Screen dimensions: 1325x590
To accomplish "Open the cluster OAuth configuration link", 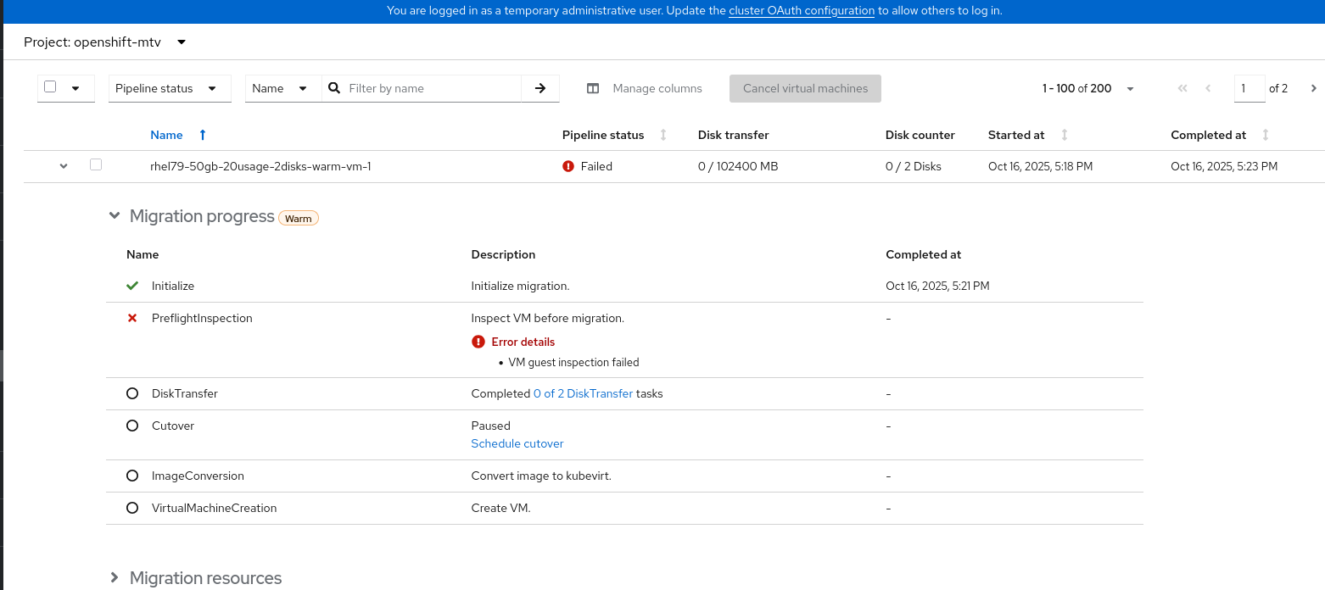I will point(801,11).
